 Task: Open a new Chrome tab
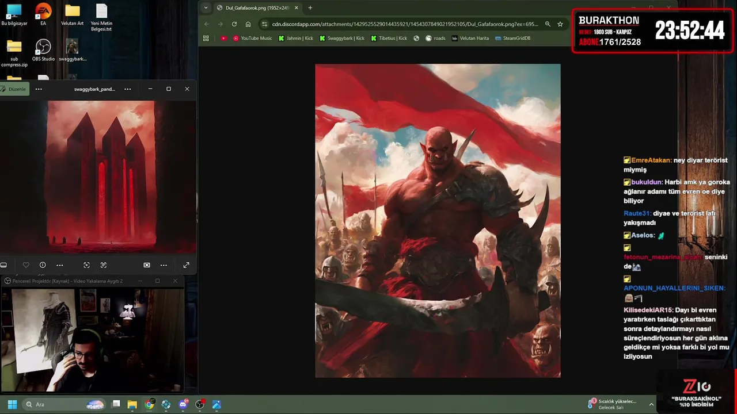point(310,7)
